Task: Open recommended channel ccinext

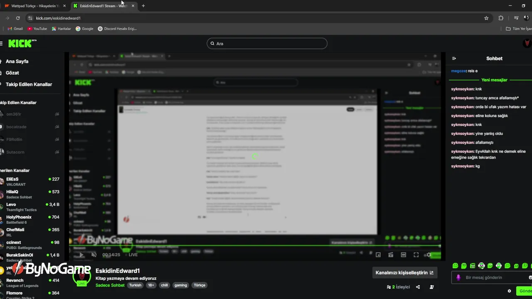Action: click(x=30, y=245)
